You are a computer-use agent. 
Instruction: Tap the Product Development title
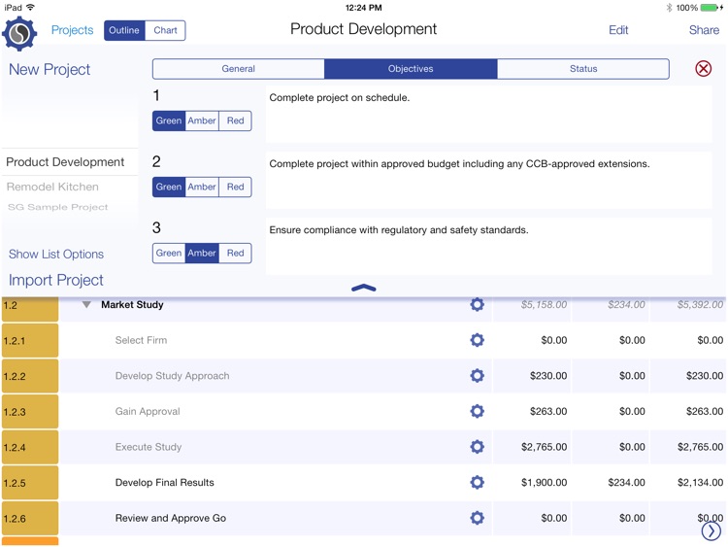(x=364, y=29)
